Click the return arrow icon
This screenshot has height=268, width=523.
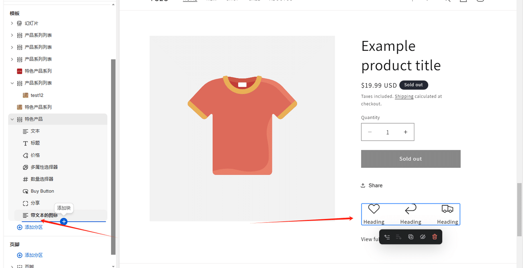point(411,209)
